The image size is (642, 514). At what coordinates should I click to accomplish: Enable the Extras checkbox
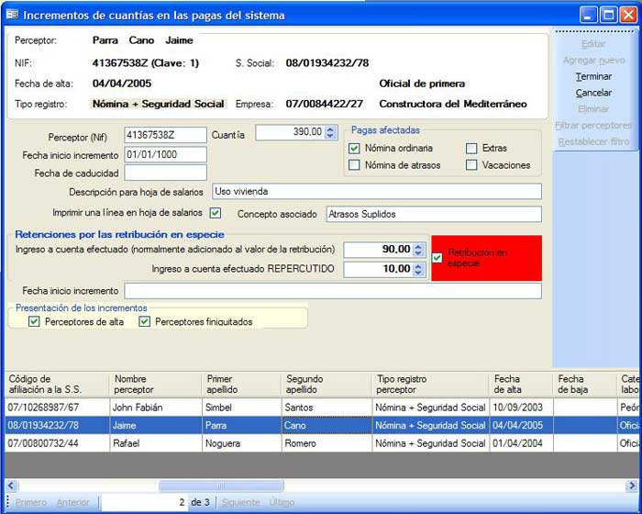471,148
